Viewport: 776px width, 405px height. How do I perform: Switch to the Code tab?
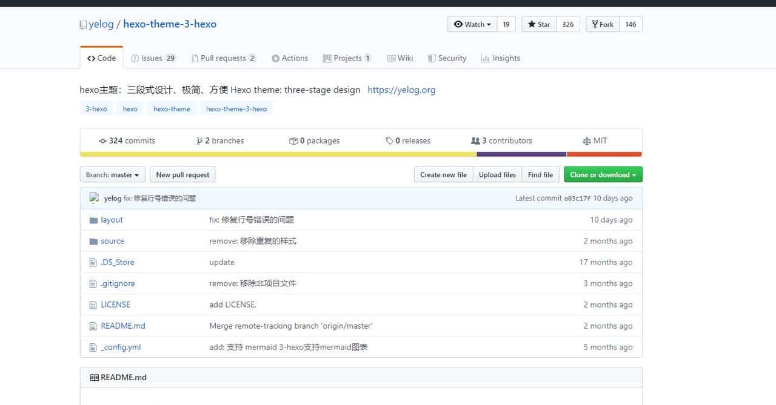click(101, 58)
